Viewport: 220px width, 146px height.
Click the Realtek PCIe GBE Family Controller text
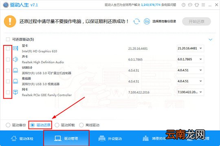pyautogui.click(x=47, y=95)
